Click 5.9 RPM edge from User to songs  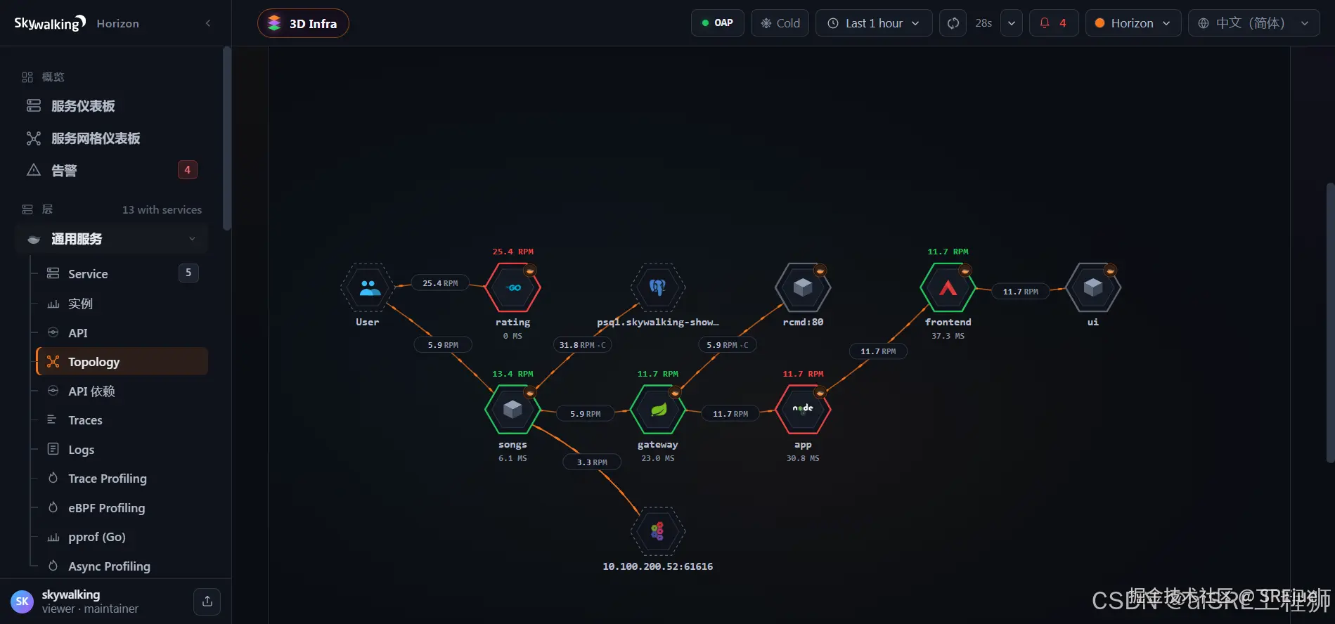tap(443, 345)
